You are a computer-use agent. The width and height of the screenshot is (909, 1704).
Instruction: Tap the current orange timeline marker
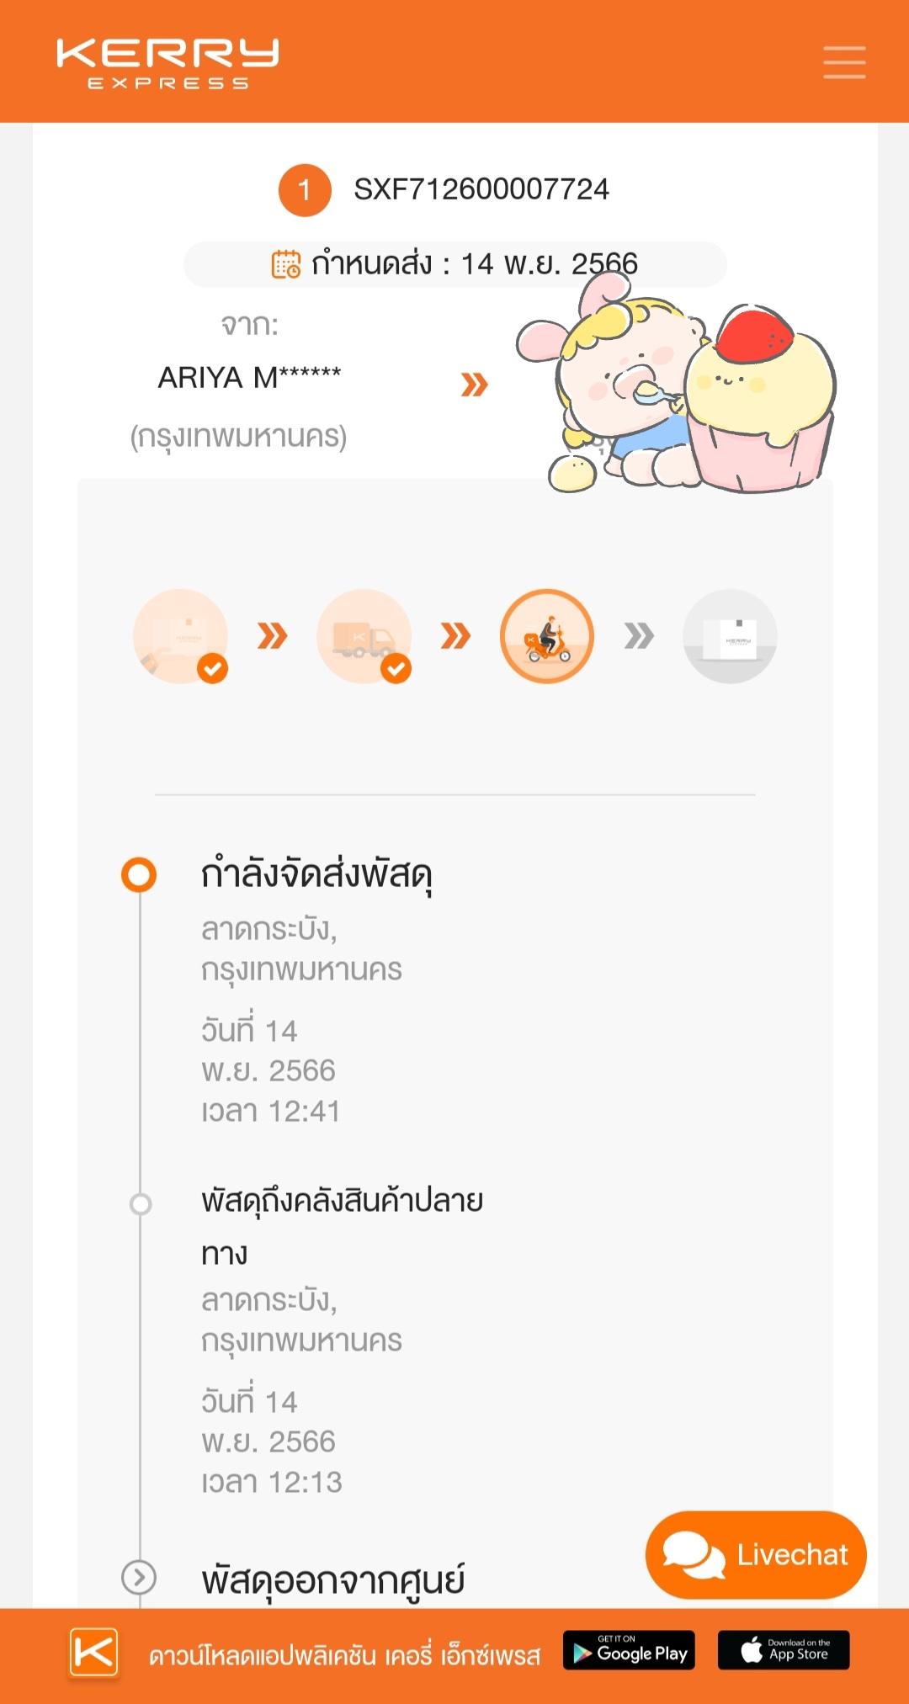pos(139,874)
